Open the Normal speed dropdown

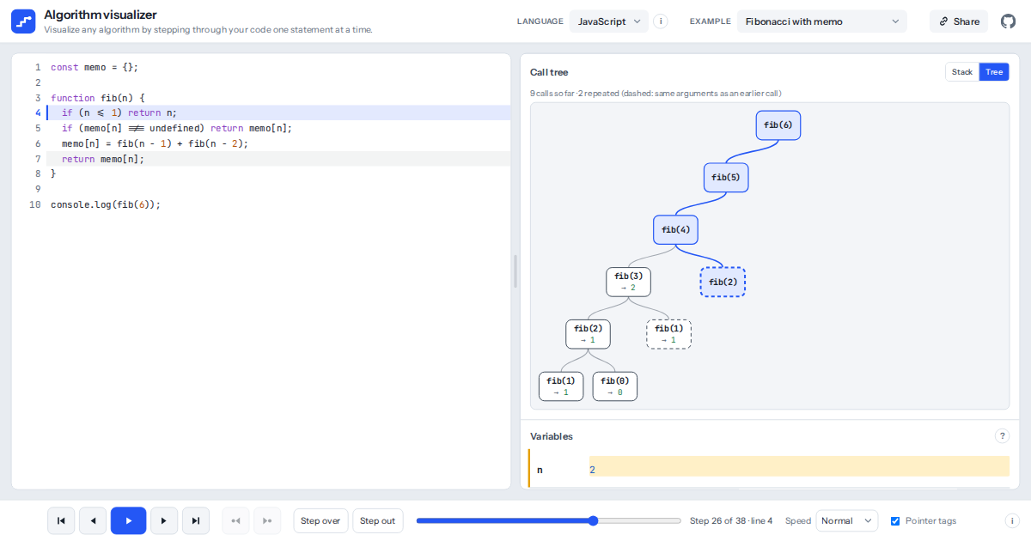tap(847, 520)
